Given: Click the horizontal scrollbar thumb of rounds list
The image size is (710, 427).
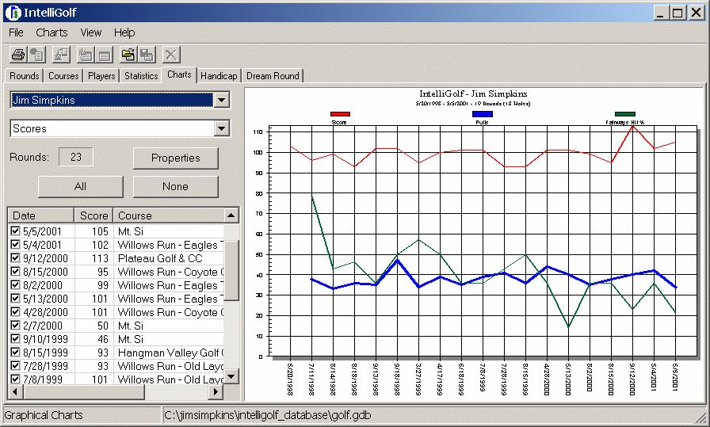Looking at the screenshot, I should pos(83,391).
